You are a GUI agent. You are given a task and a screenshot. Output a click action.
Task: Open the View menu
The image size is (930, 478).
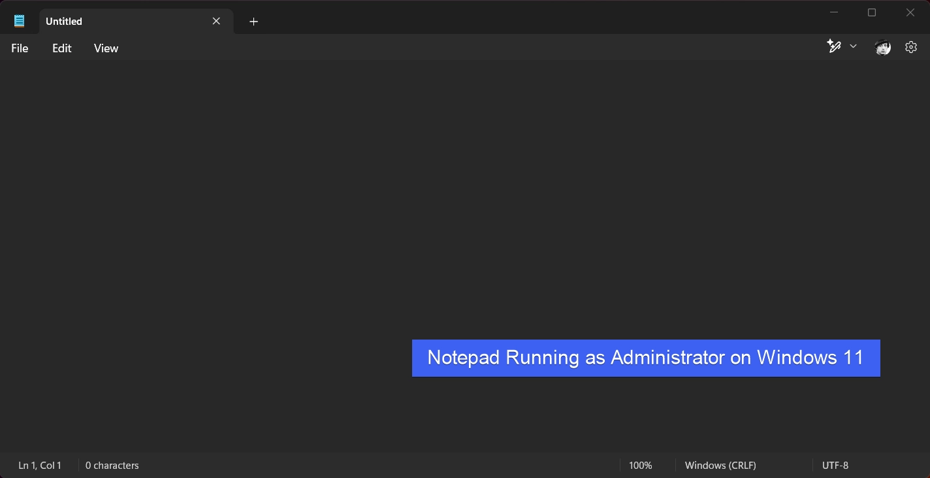(106, 48)
